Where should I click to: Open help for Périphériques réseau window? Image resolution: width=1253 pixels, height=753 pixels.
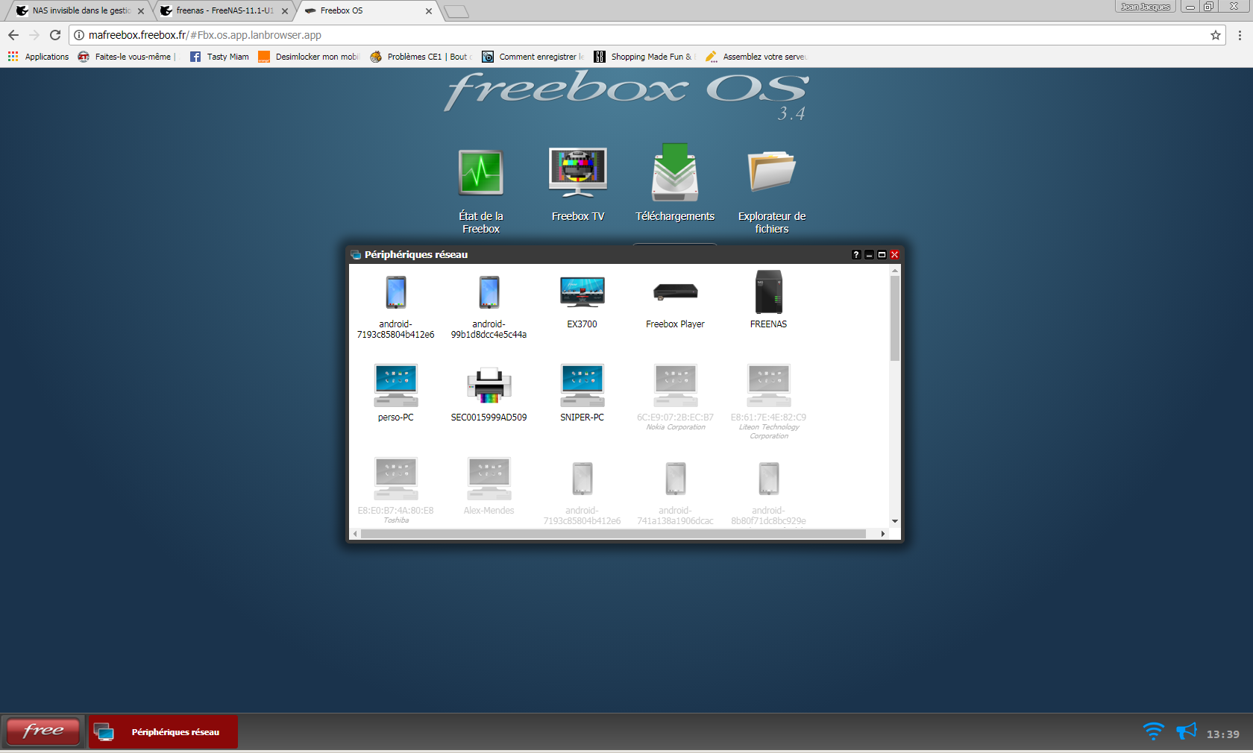pyautogui.click(x=856, y=255)
